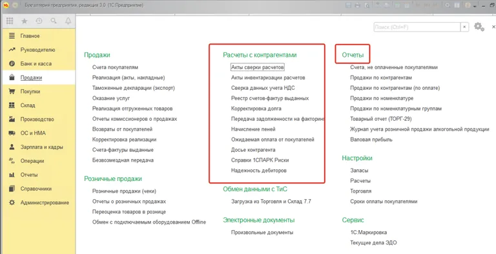Click the info icon in title bar
The width and height of the screenshot is (496, 254).
point(468,5)
